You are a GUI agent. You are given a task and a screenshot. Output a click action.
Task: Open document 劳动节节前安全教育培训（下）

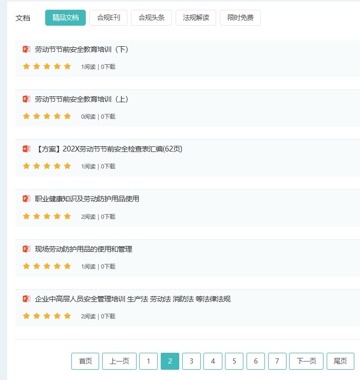[x=82, y=49]
